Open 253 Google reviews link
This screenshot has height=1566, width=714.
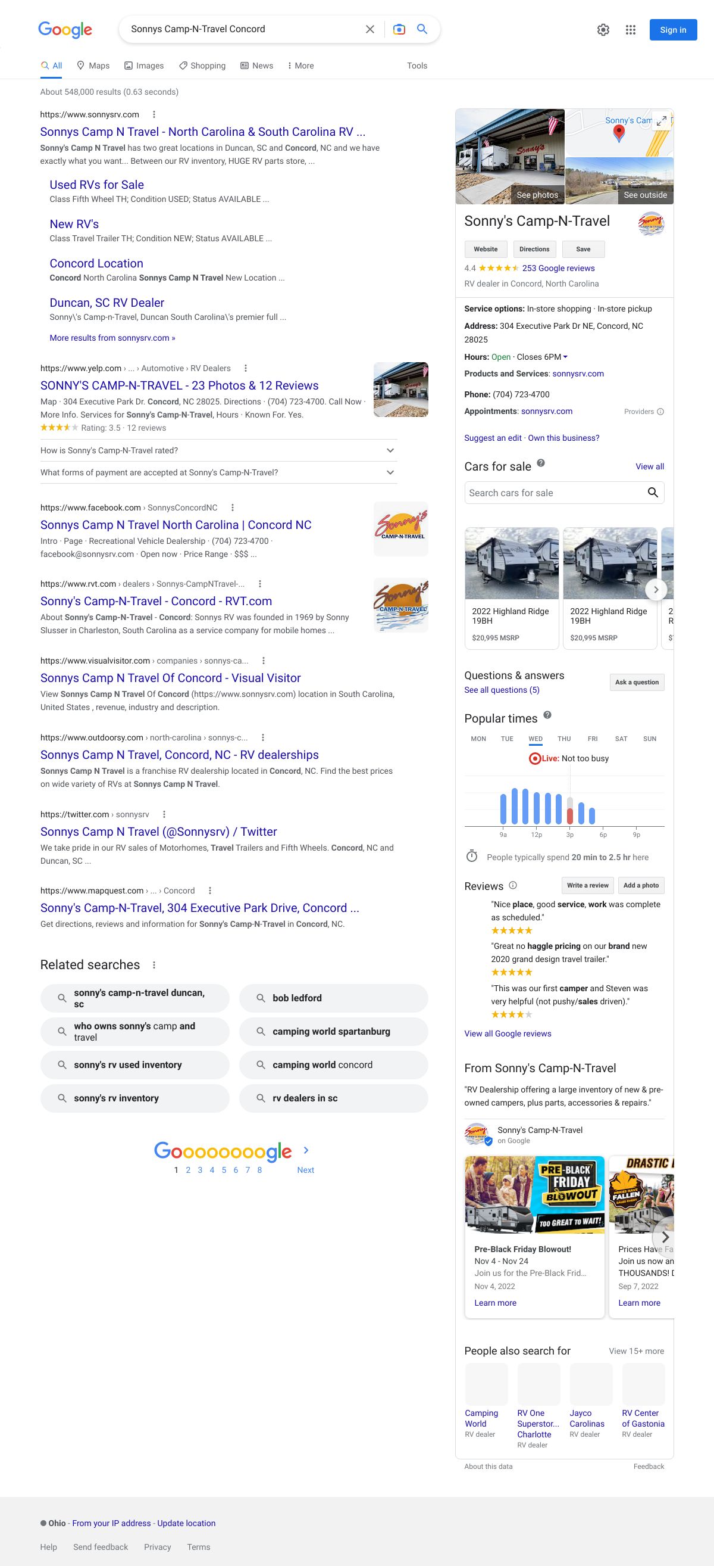coord(558,268)
